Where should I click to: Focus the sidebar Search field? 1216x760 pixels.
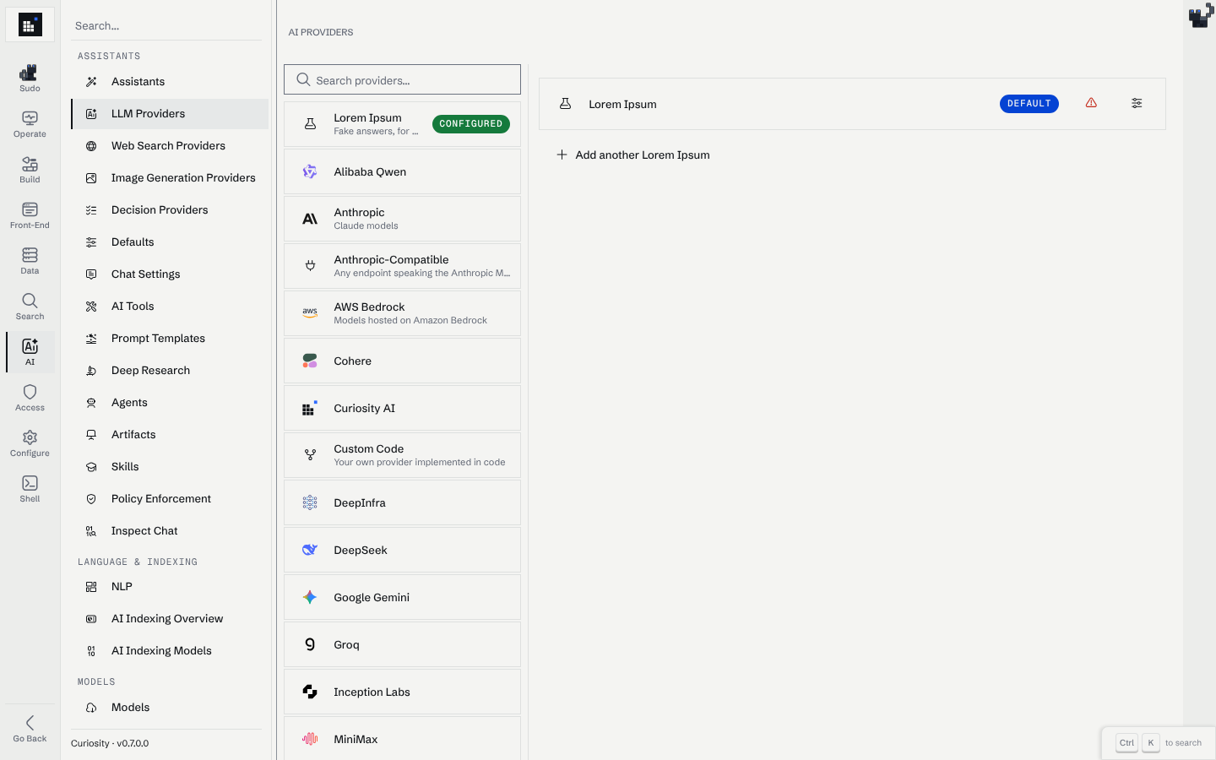[x=166, y=25]
